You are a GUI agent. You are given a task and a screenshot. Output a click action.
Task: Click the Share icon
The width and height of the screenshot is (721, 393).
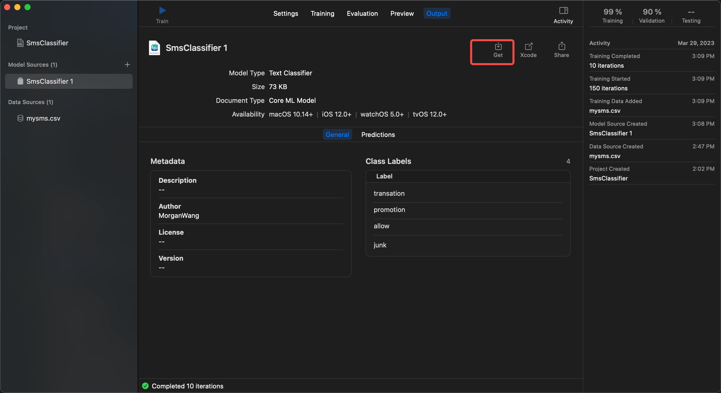pos(561,46)
